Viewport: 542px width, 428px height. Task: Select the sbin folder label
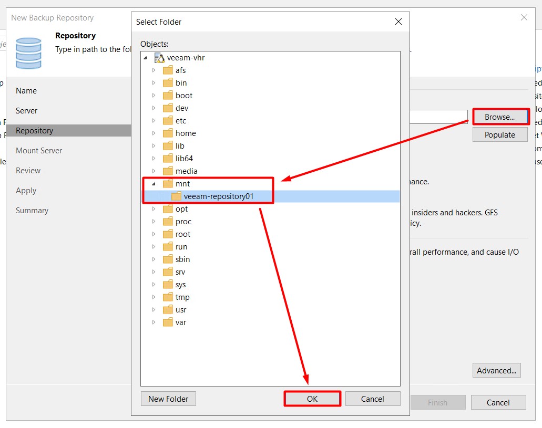(182, 259)
